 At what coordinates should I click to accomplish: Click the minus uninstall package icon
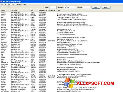(x=6, y=7)
